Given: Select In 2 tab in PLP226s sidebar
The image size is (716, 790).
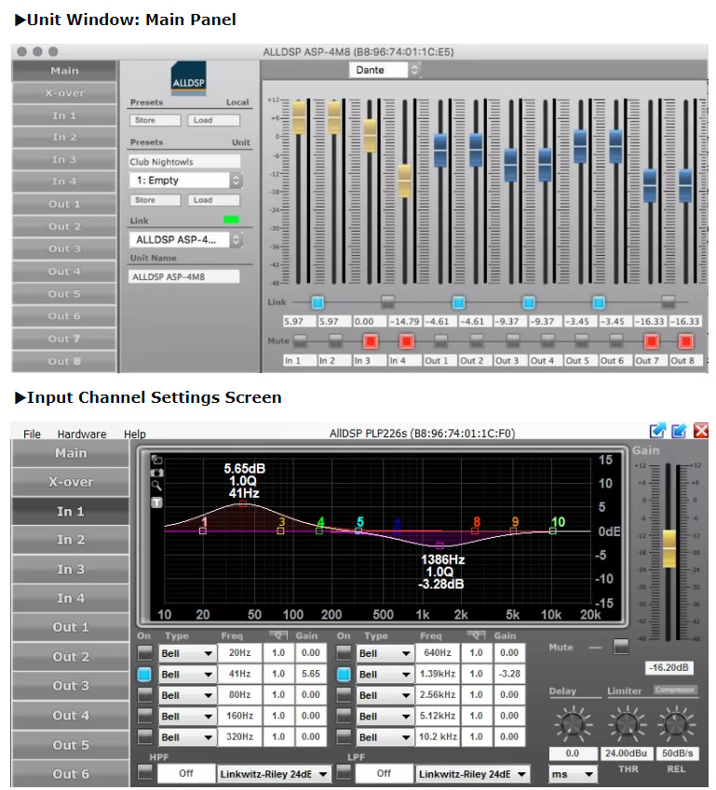Looking at the screenshot, I should pyautogui.click(x=71, y=540).
